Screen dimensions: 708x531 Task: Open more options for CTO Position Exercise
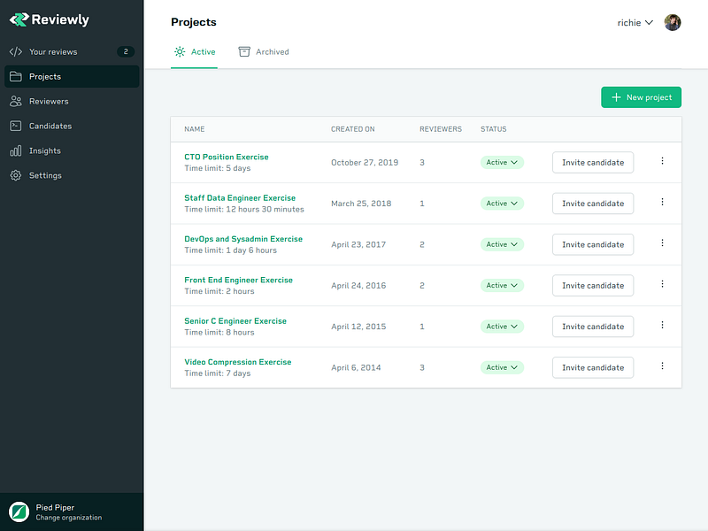pyautogui.click(x=662, y=161)
